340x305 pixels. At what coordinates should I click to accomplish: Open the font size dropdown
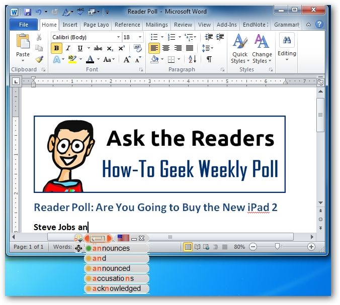(140, 37)
